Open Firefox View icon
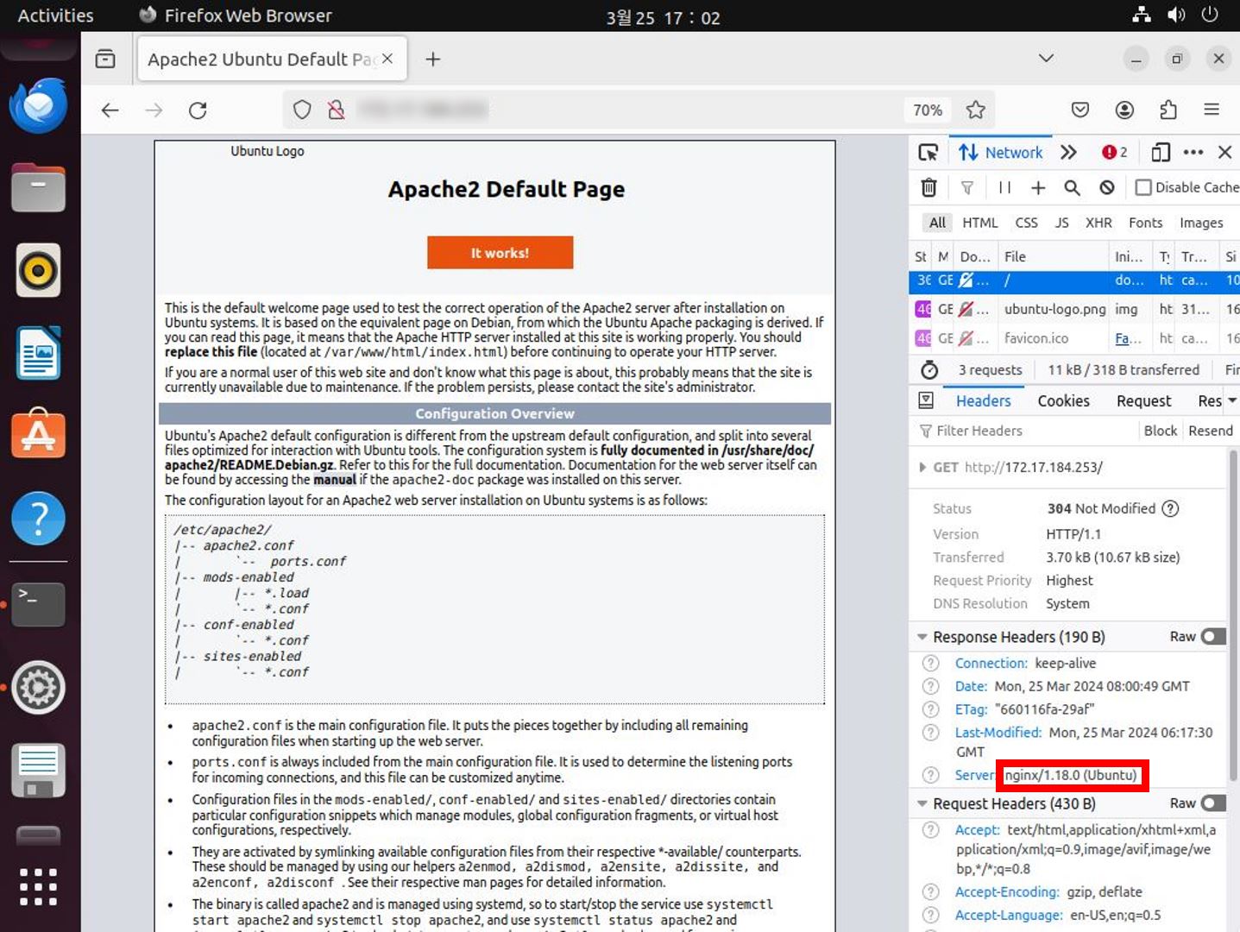 (105, 59)
